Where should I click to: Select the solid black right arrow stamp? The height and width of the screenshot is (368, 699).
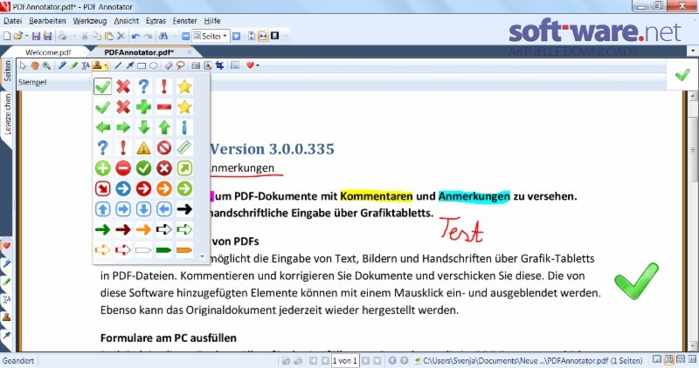(184, 209)
